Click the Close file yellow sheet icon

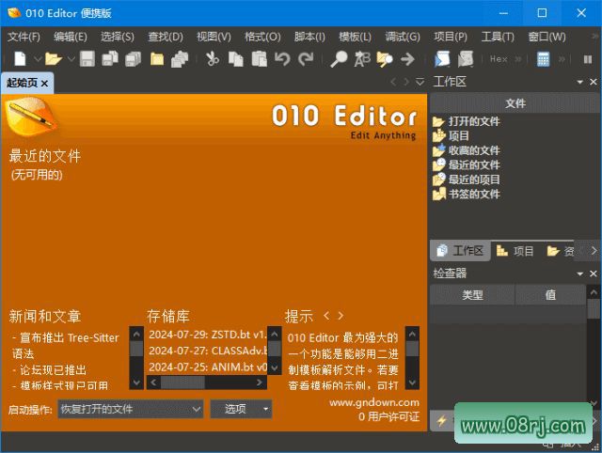(x=157, y=59)
